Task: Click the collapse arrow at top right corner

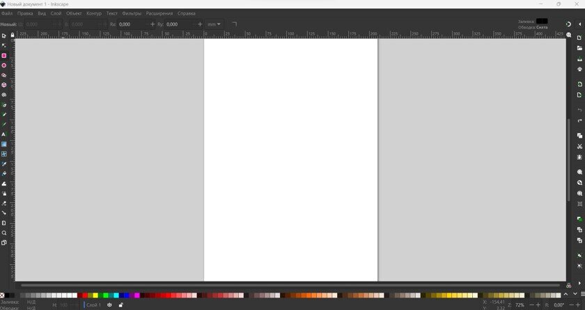Action: click(579, 24)
